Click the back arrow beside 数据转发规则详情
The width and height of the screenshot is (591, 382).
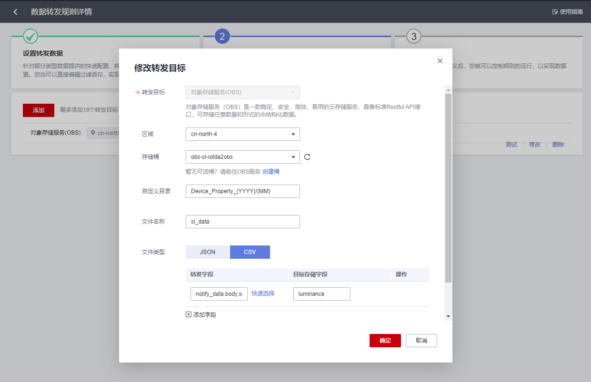point(15,11)
